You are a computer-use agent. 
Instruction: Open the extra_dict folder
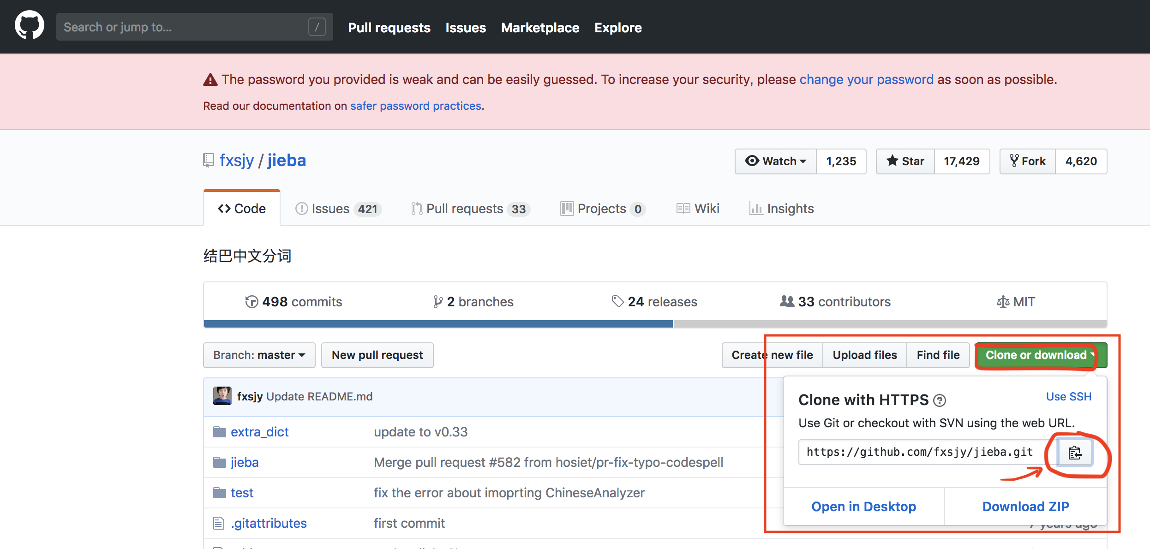click(259, 432)
